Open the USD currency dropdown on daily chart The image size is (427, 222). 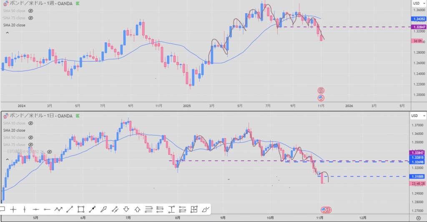point(417,116)
